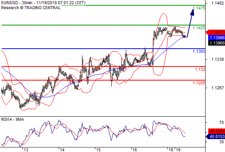The width and height of the screenshot is (225, 152).
Task: Click the date label 19 on time axis
Action: pos(178,150)
